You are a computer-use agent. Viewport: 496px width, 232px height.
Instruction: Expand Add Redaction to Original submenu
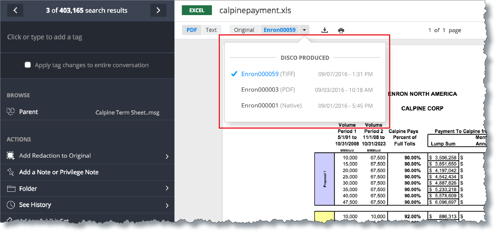click(167, 156)
